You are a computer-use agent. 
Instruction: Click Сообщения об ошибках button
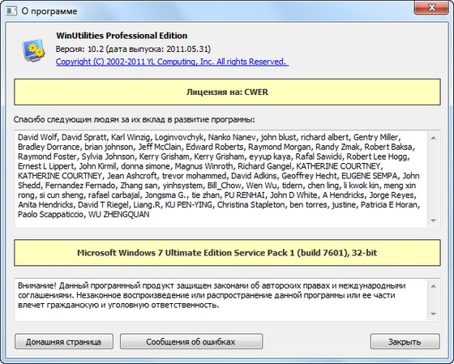(191, 341)
